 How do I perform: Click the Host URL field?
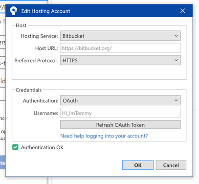pyautogui.click(x=120, y=48)
